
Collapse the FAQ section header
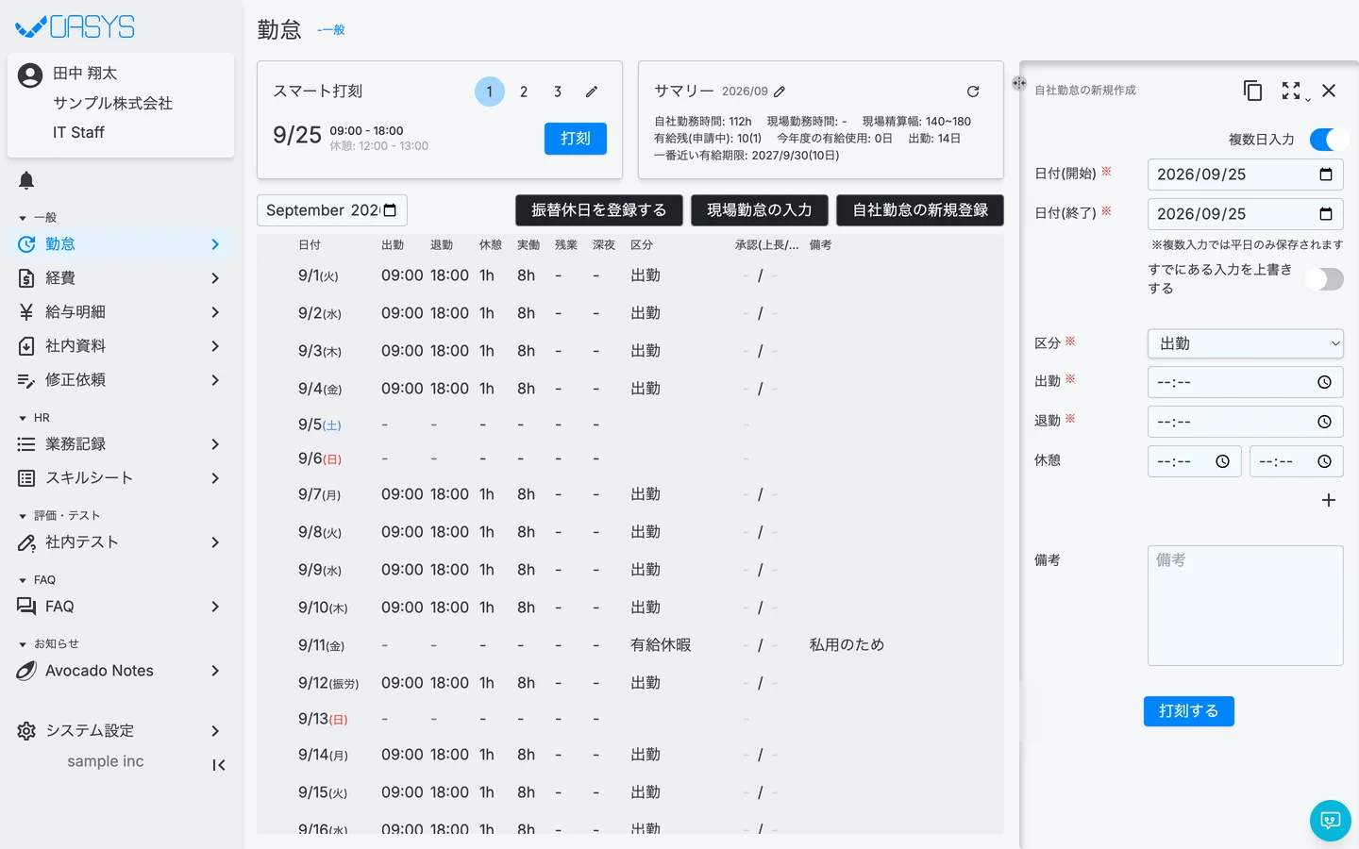tap(38, 580)
